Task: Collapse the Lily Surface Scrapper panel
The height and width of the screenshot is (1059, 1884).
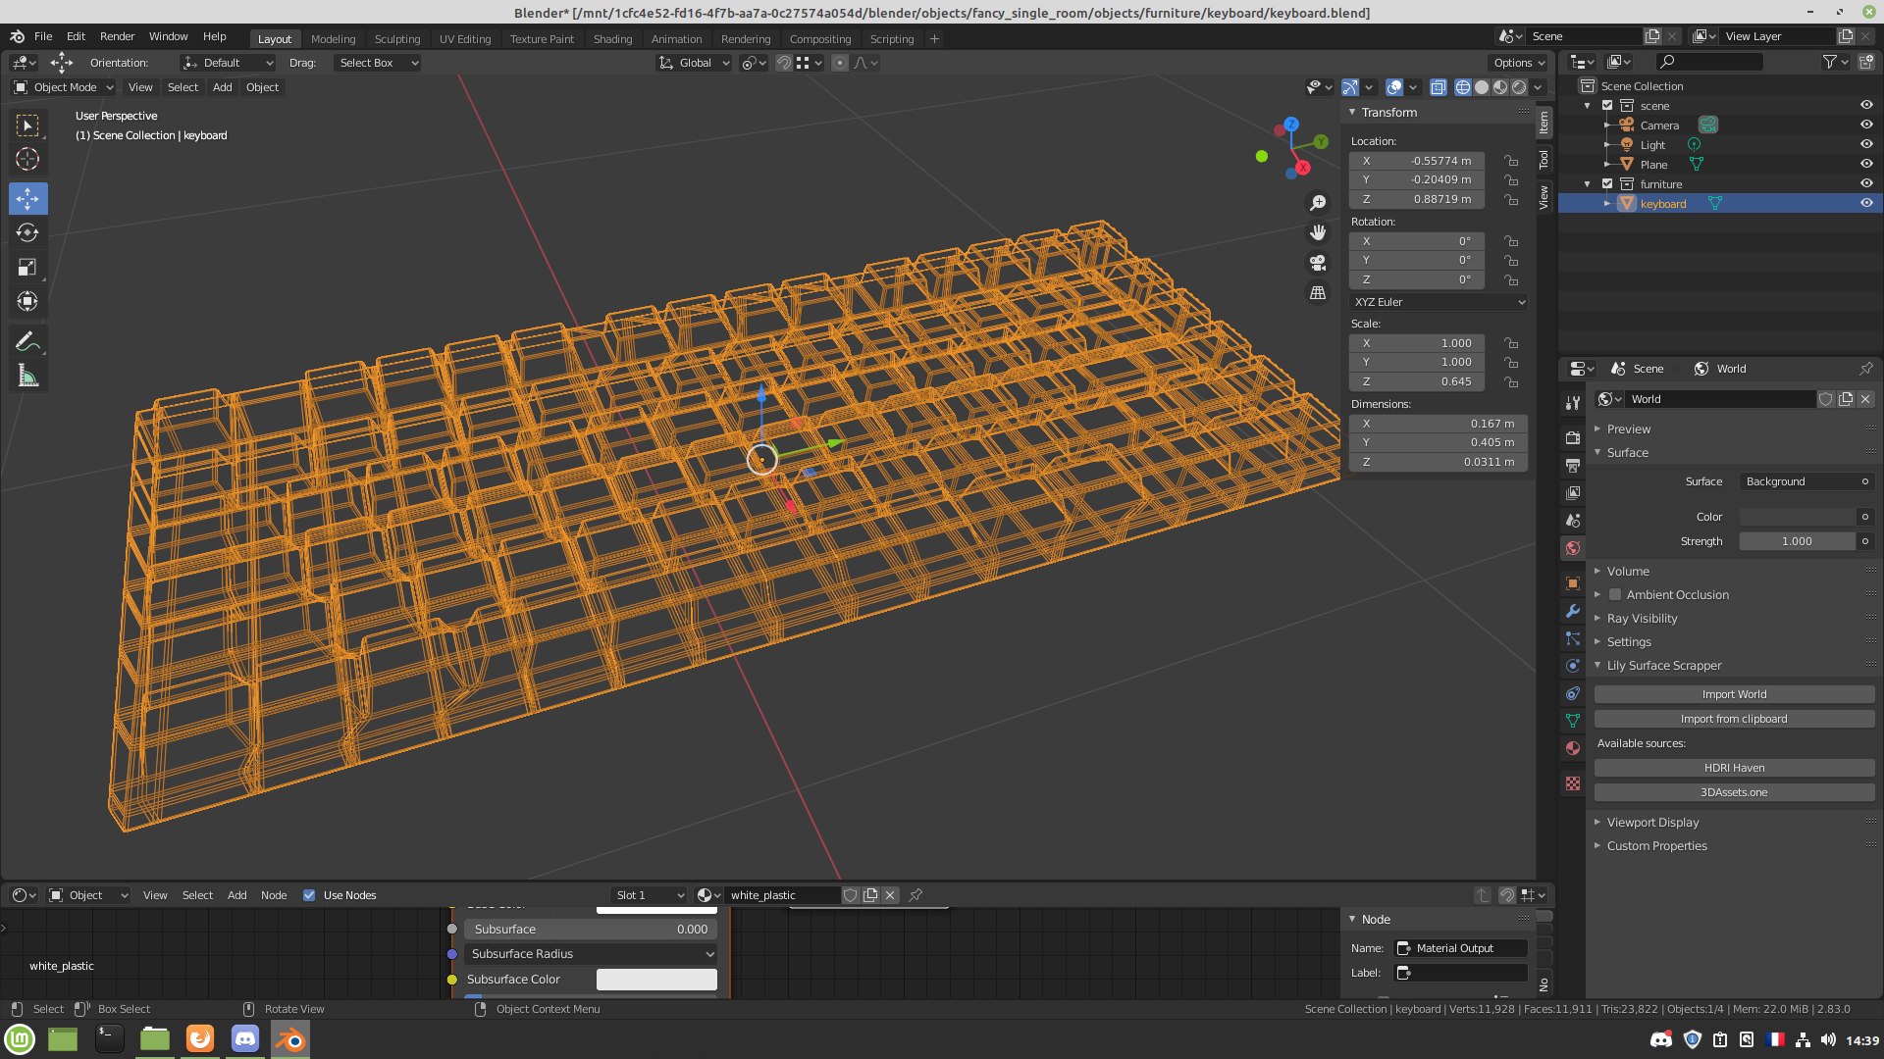Action: coord(1662,666)
